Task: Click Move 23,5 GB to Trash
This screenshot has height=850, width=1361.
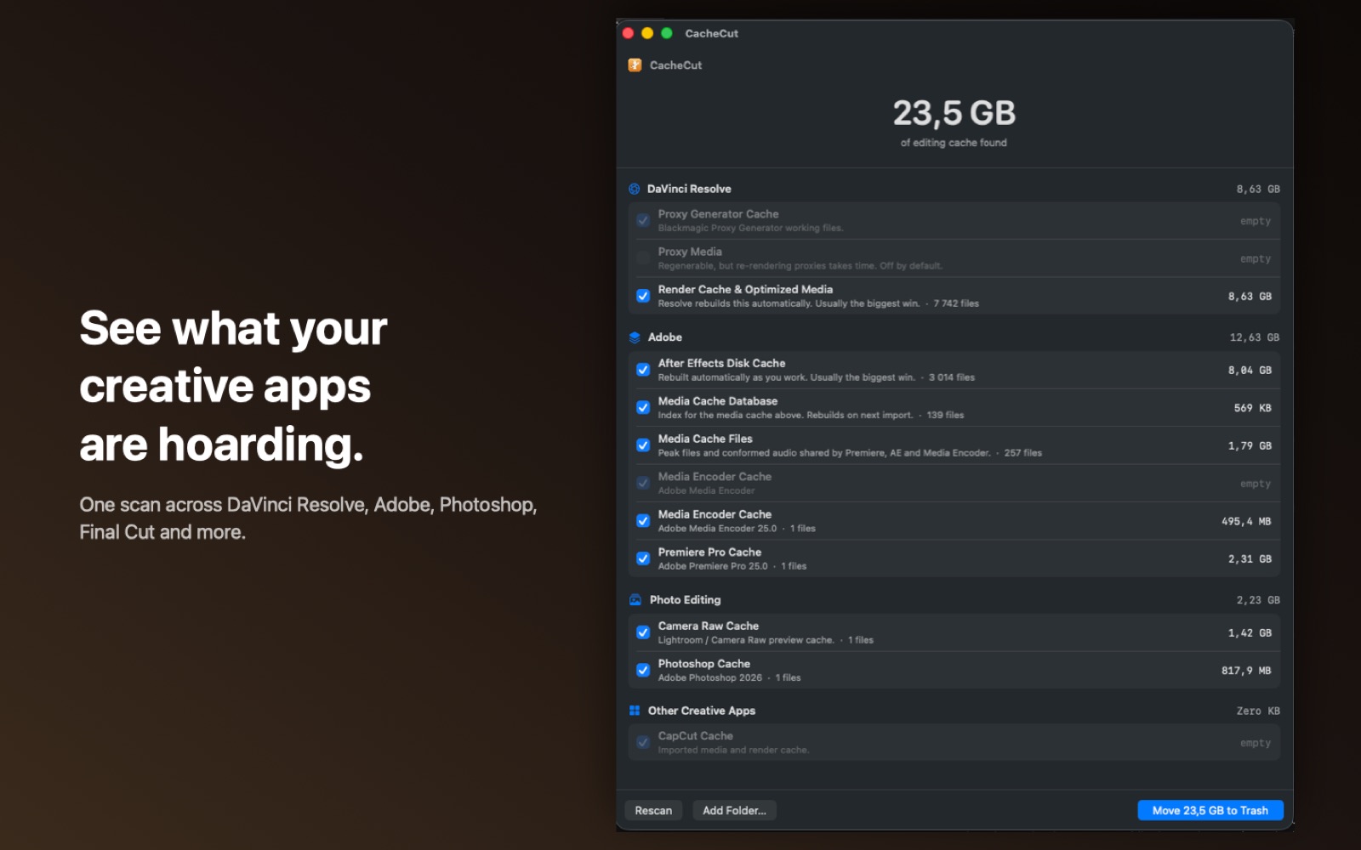Action: pyautogui.click(x=1210, y=811)
